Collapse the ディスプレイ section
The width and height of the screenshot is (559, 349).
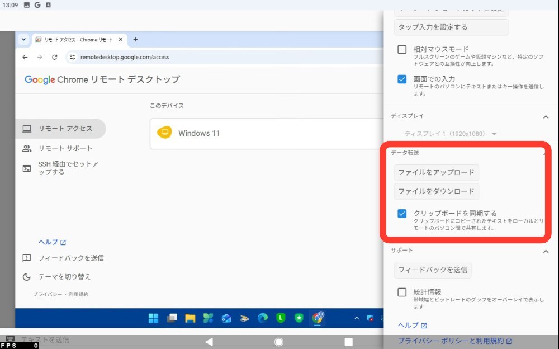tap(546, 117)
